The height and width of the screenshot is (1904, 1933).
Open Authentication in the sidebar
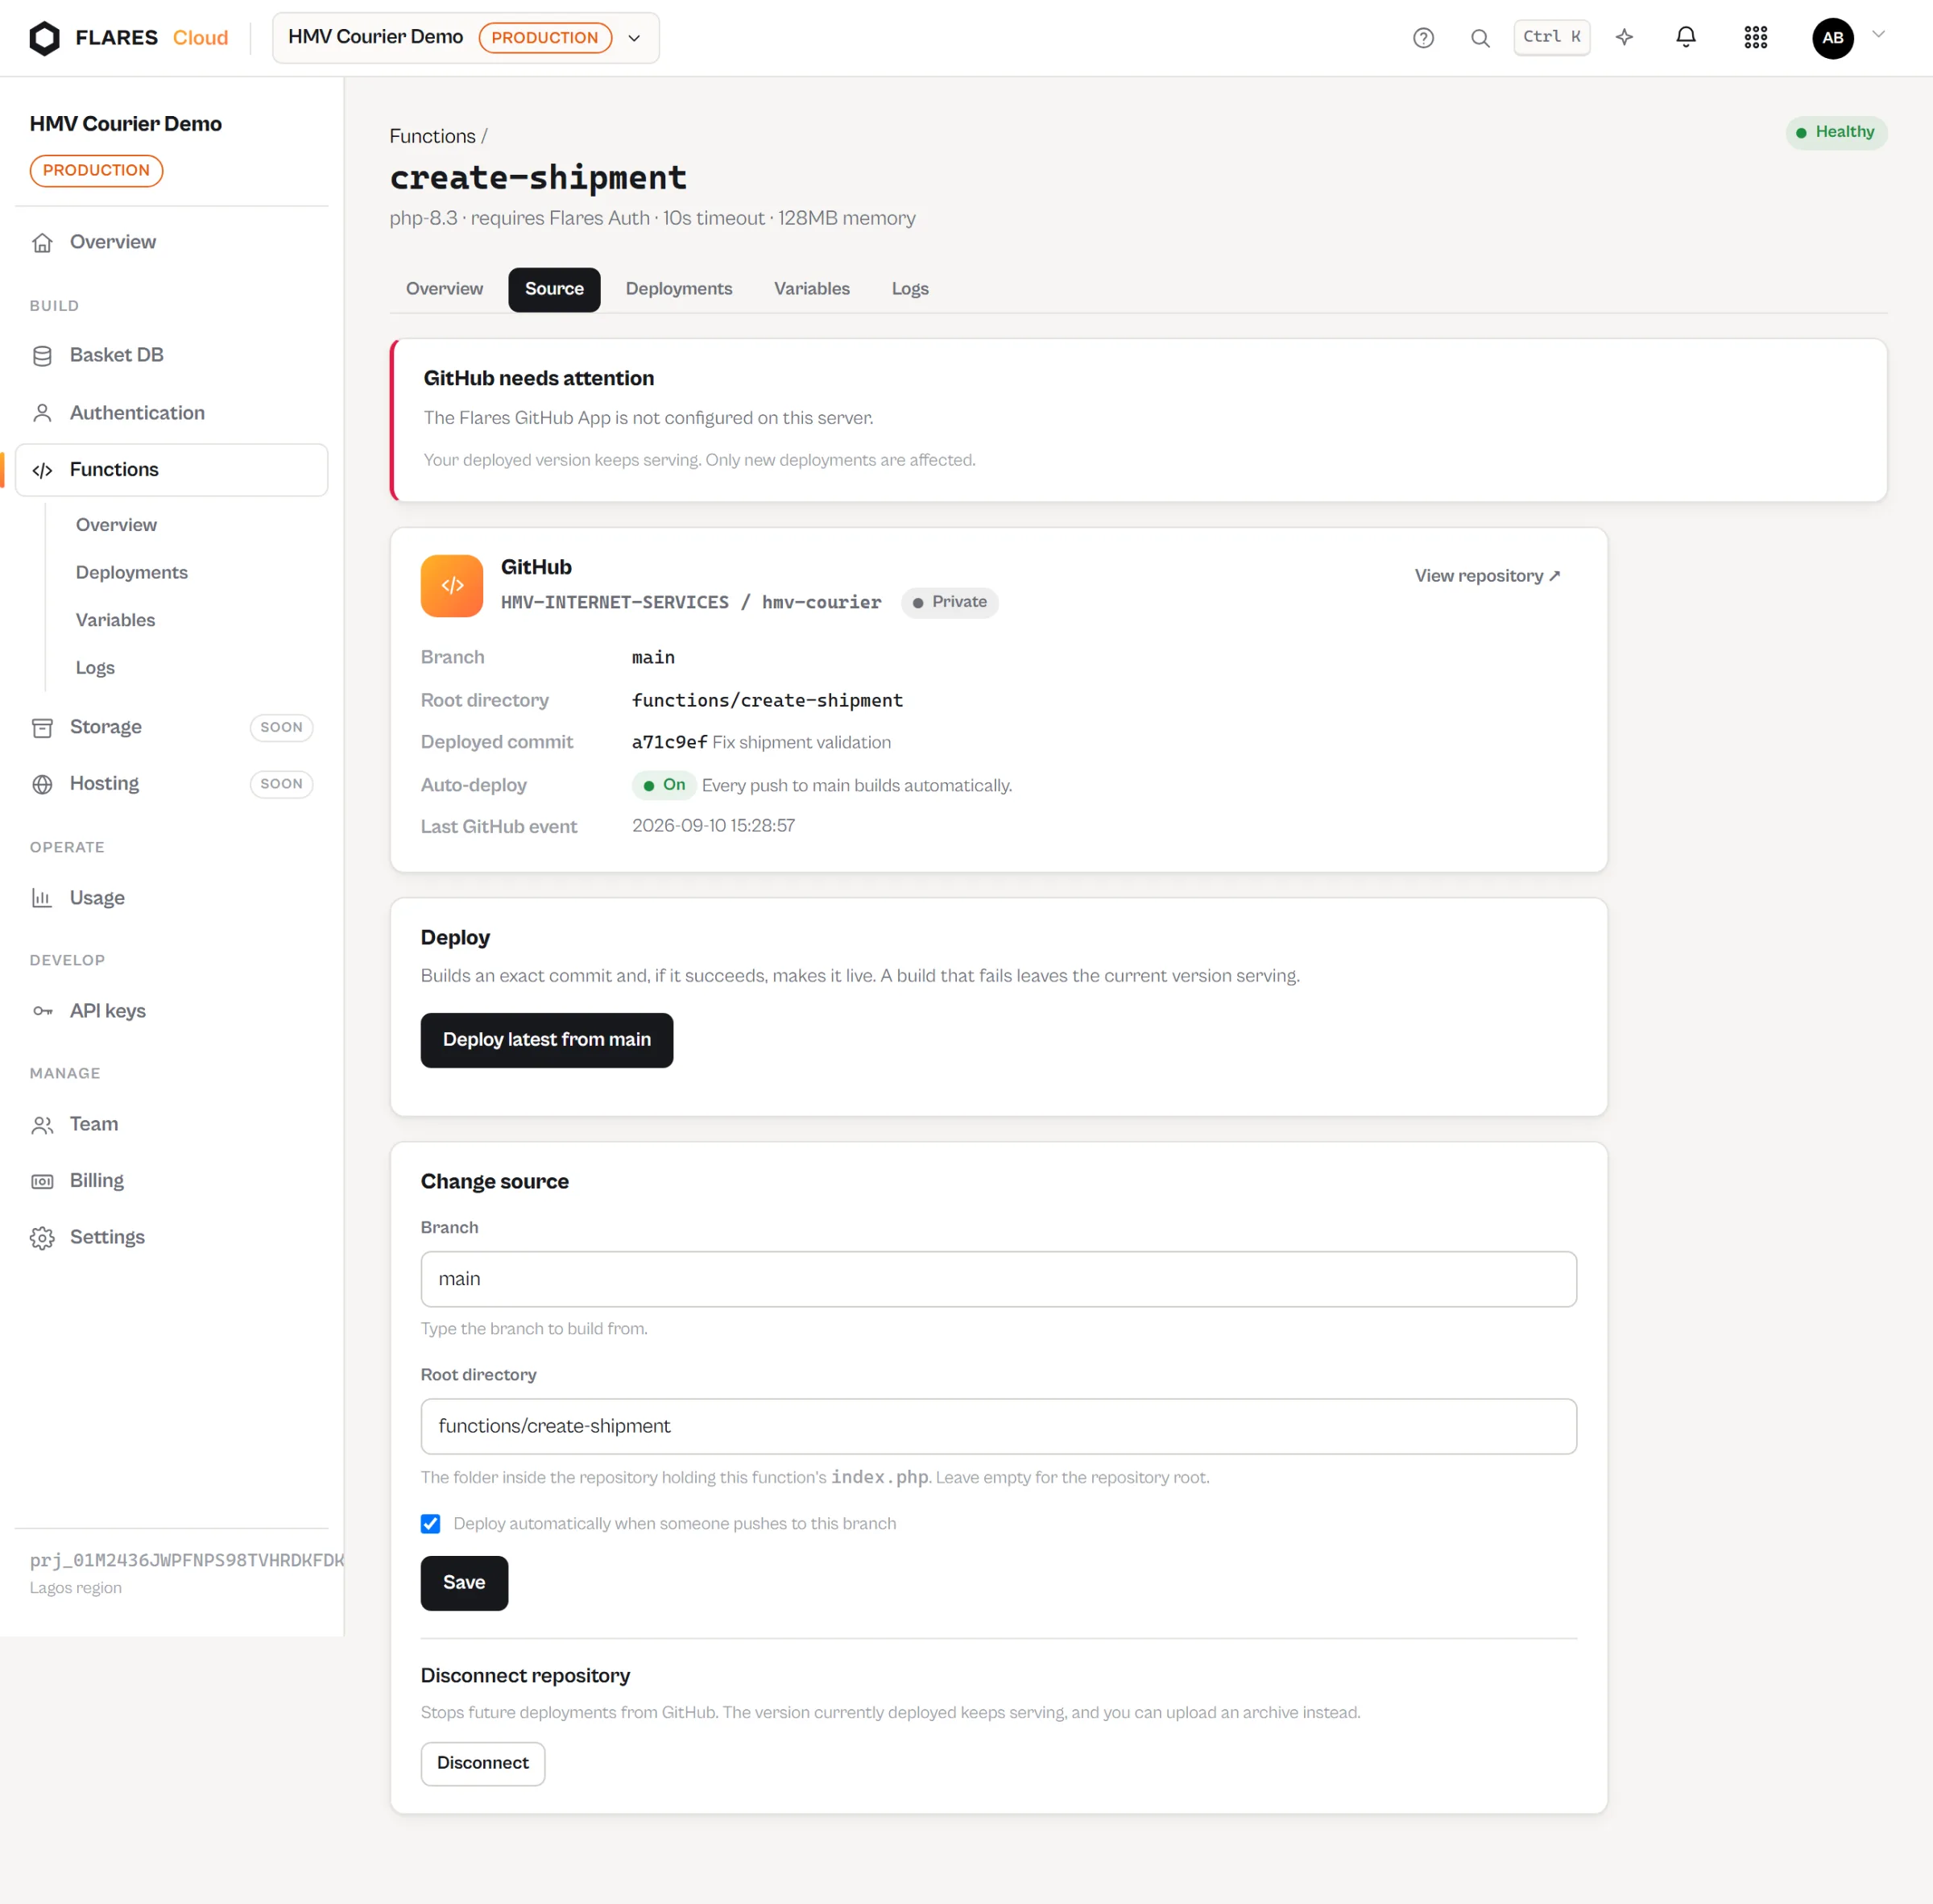click(x=171, y=413)
